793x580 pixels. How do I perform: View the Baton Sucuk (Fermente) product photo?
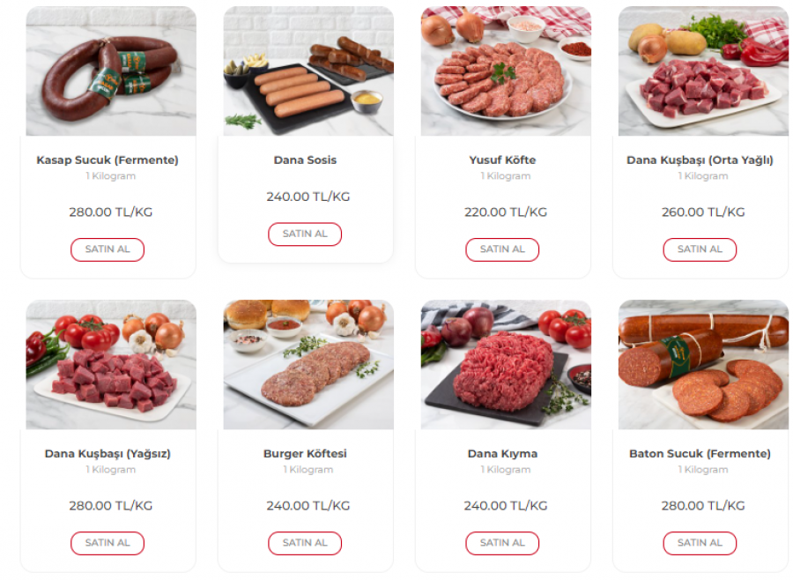pos(703,364)
